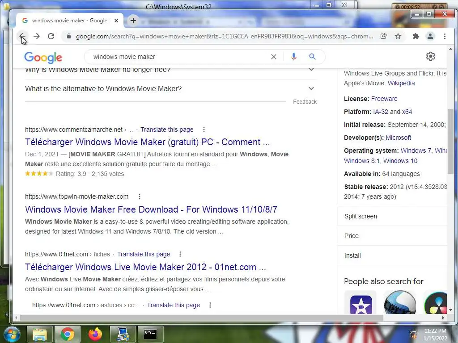Viewport: 458px width, 343px height.
Task: Open three-dot menu beside 01net.com astuces result
Action: click(210, 305)
